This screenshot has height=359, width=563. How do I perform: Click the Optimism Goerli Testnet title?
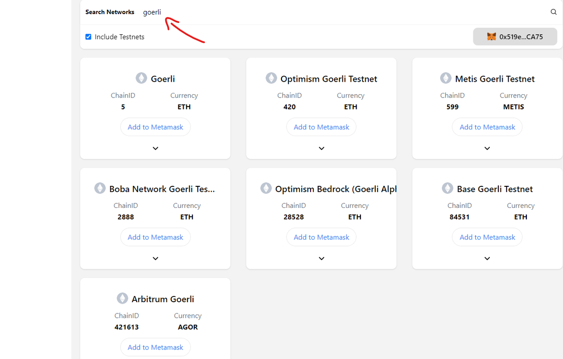(329, 79)
